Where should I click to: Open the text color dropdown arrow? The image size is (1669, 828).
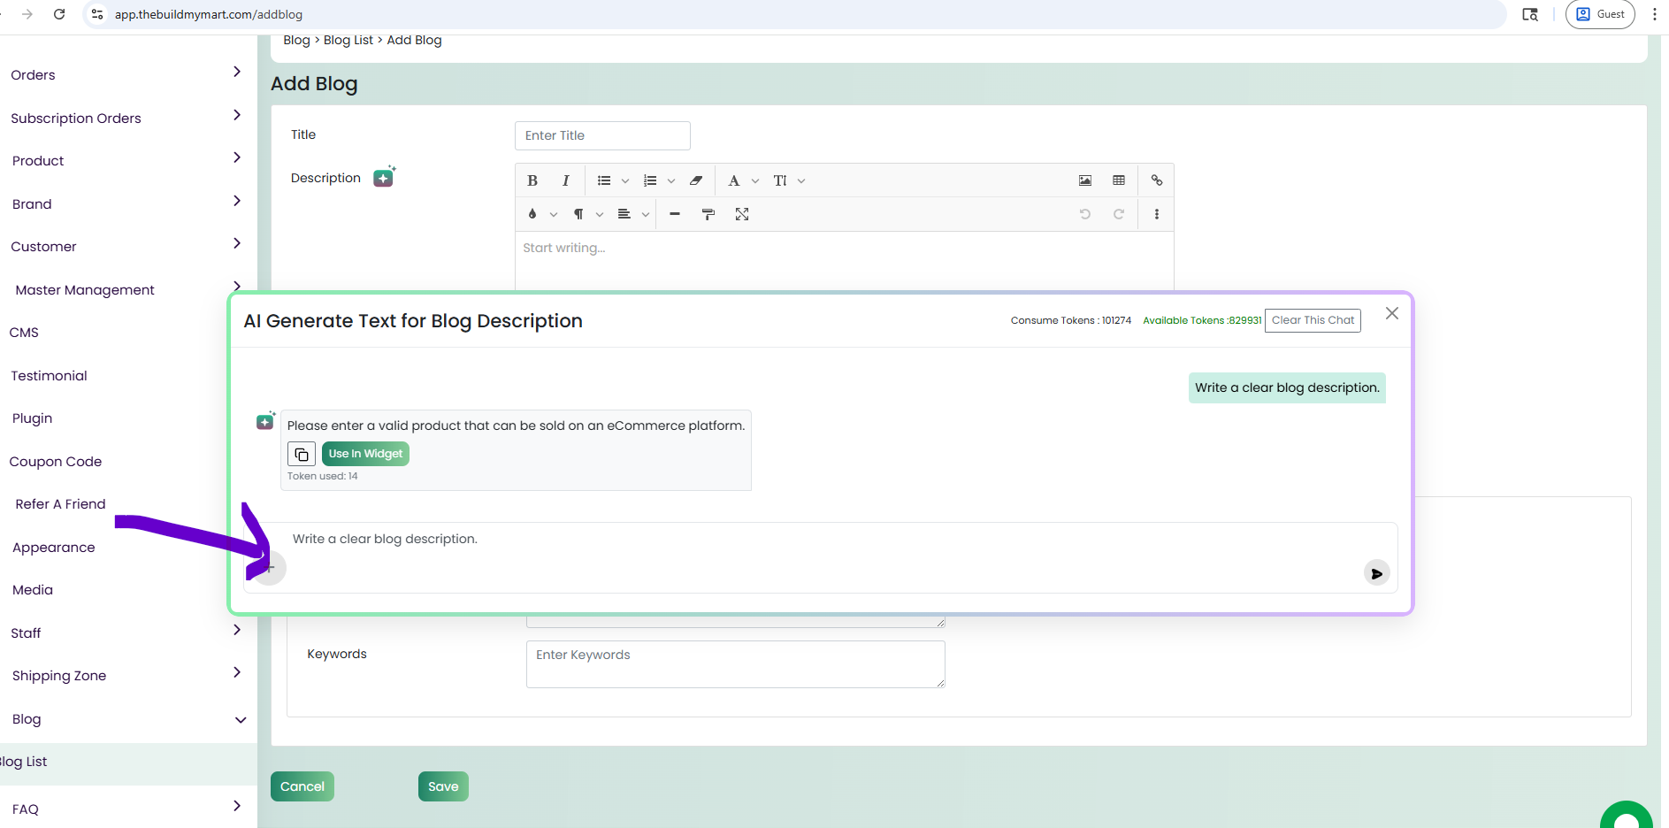tap(554, 215)
